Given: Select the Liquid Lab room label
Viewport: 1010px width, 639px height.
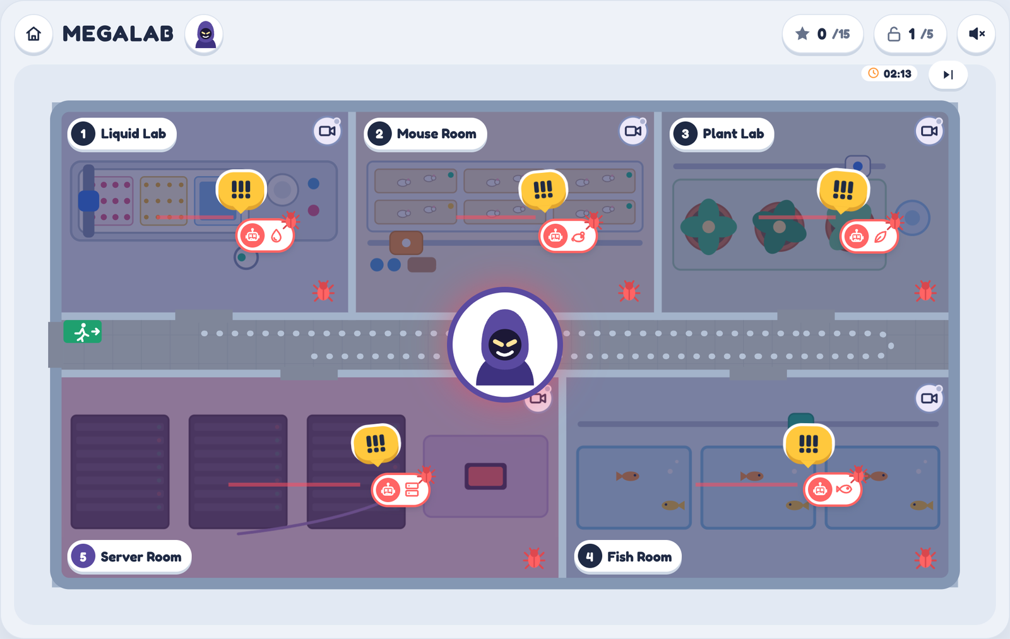Looking at the screenshot, I should (122, 134).
